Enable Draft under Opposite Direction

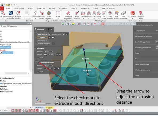point(38,72)
